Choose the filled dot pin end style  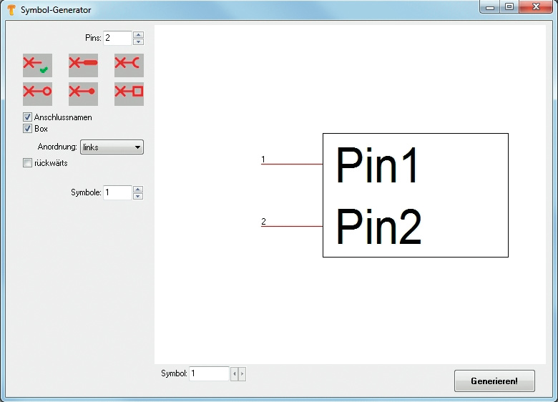(83, 94)
